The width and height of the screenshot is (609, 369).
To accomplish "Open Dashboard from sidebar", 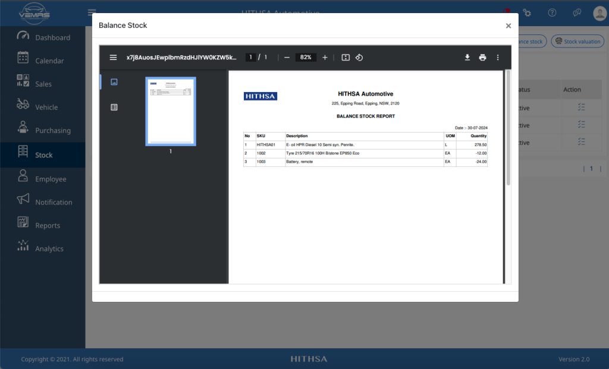I will [52, 37].
